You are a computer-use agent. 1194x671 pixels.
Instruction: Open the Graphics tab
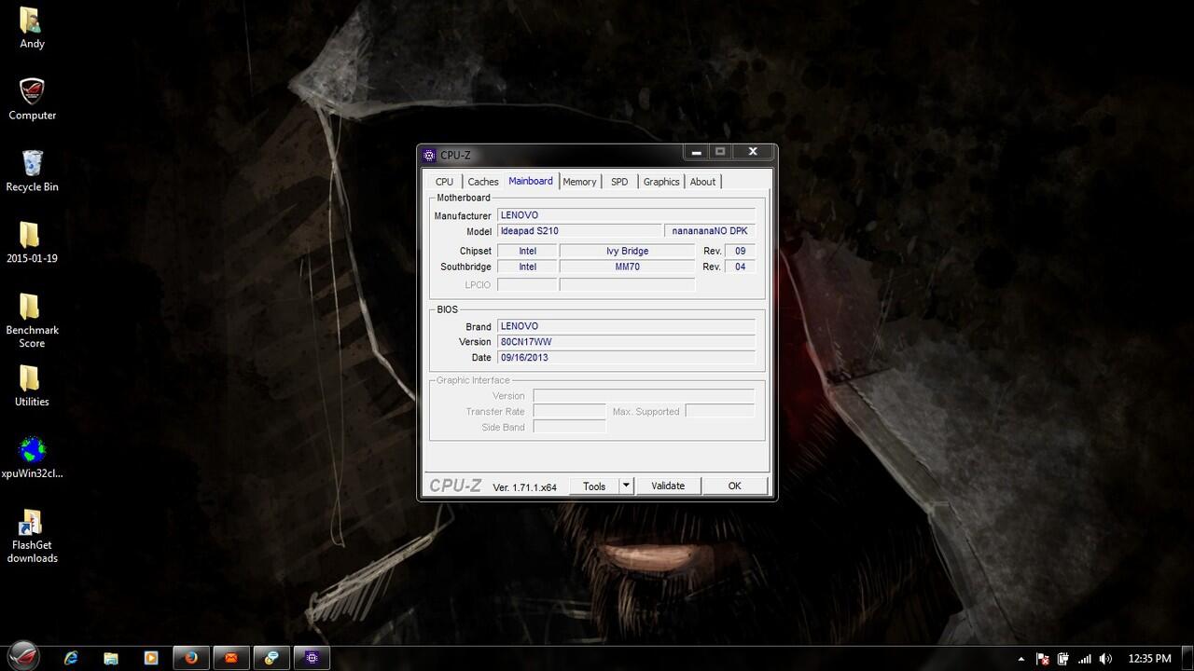pyautogui.click(x=661, y=182)
